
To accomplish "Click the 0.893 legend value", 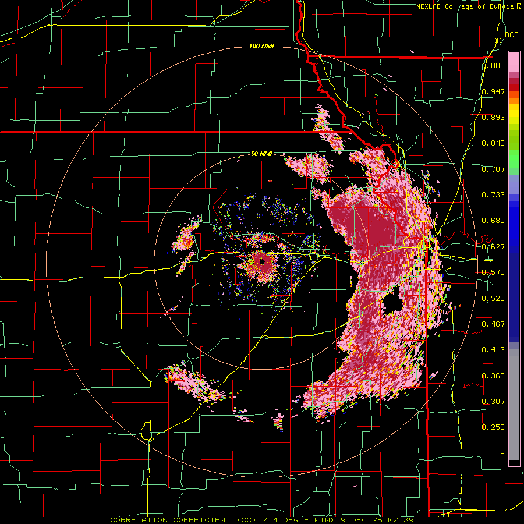I will pyautogui.click(x=493, y=117).
